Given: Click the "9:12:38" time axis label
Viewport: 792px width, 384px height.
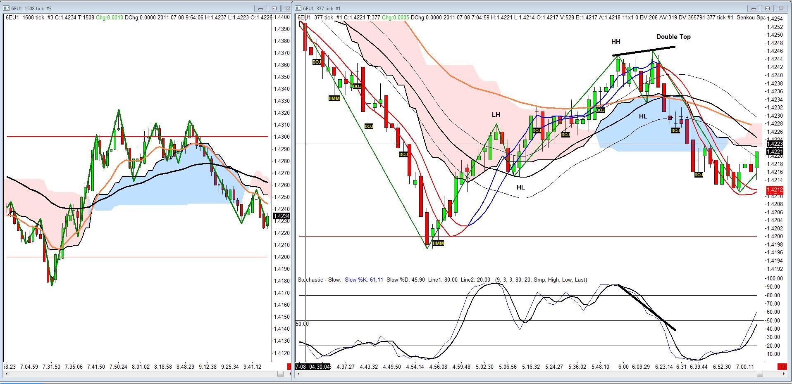Looking at the screenshot, I should tap(208, 367).
